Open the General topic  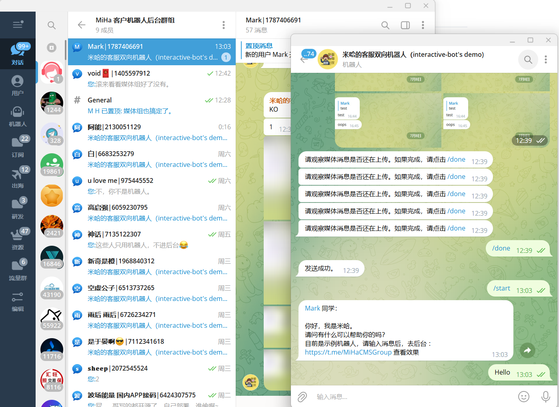pos(152,105)
